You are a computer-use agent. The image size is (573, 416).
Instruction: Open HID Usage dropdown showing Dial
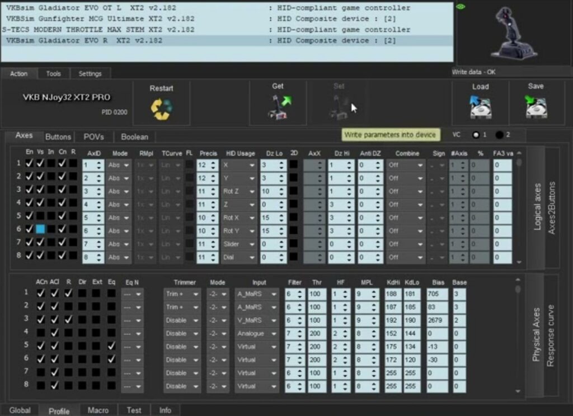coord(238,257)
